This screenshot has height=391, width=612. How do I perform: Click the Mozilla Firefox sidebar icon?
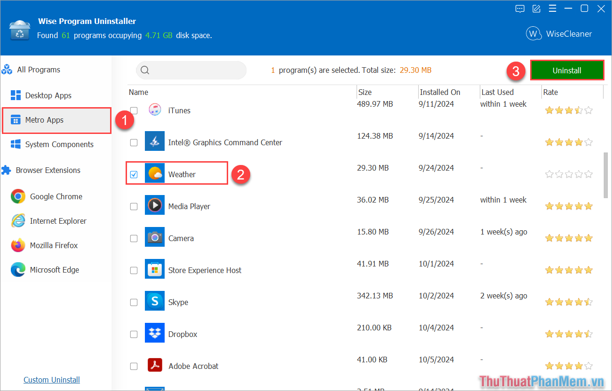[x=17, y=245]
